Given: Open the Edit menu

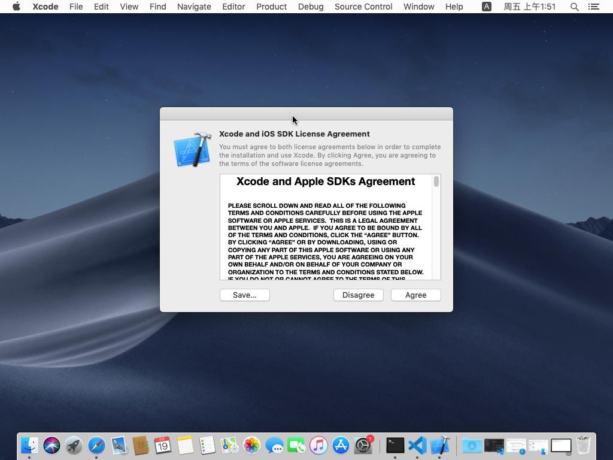Looking at the screenshot, I should point(101,7).
